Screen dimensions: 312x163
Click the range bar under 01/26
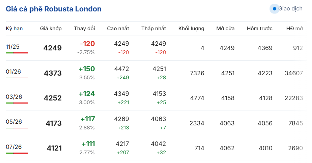pyautogui.click(x=17, y=78)
